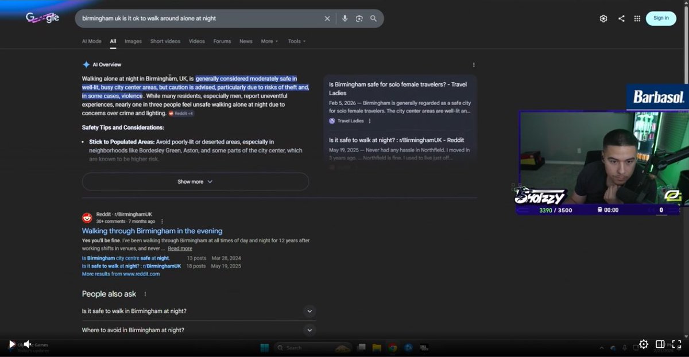This screenshot has width=689, height=357.
Task: Switch to the AI Mode tab
Action: [92, 41]
